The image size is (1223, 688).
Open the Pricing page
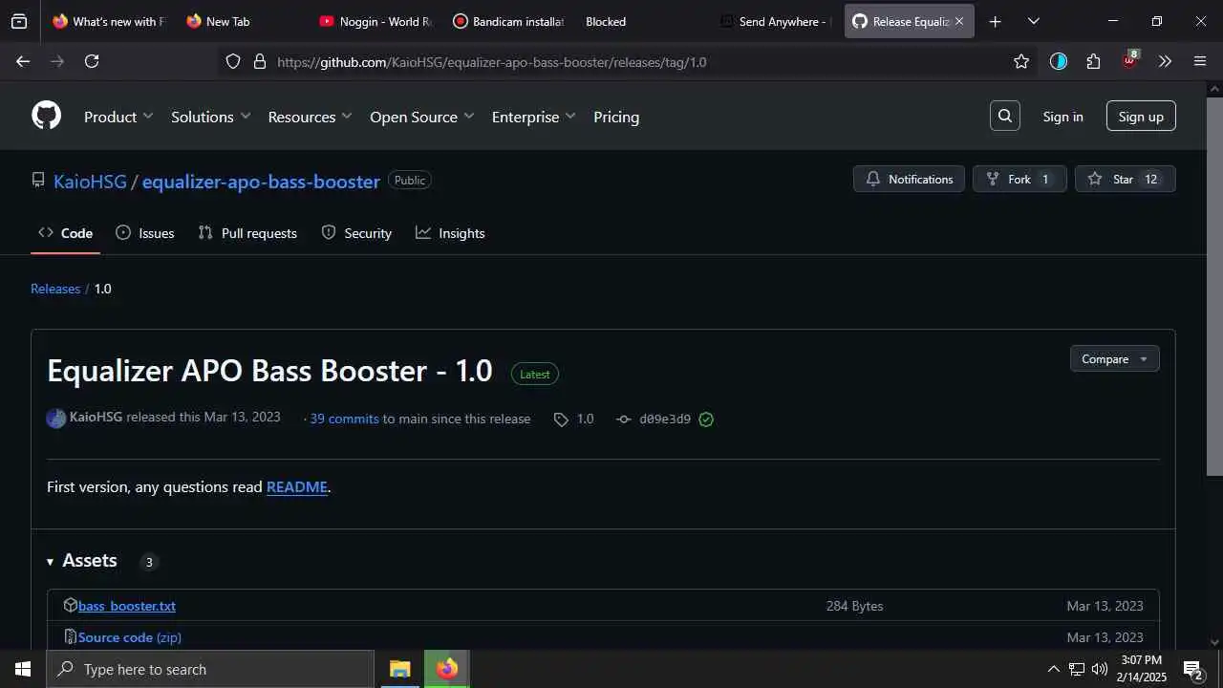[616, 117]
